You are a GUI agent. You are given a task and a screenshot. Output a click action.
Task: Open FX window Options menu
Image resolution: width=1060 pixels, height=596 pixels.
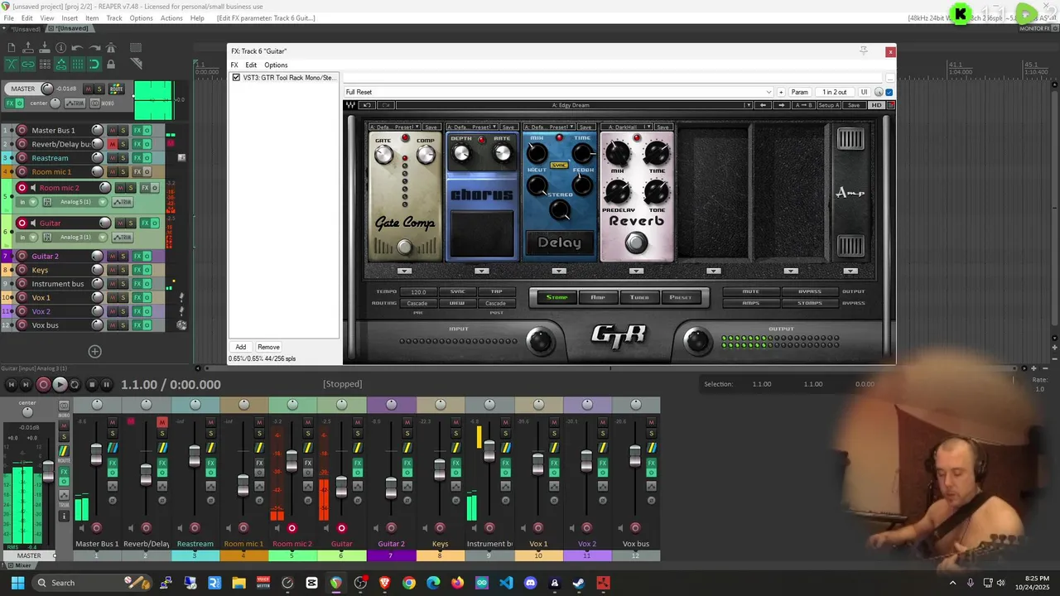(x=276, y=65)
